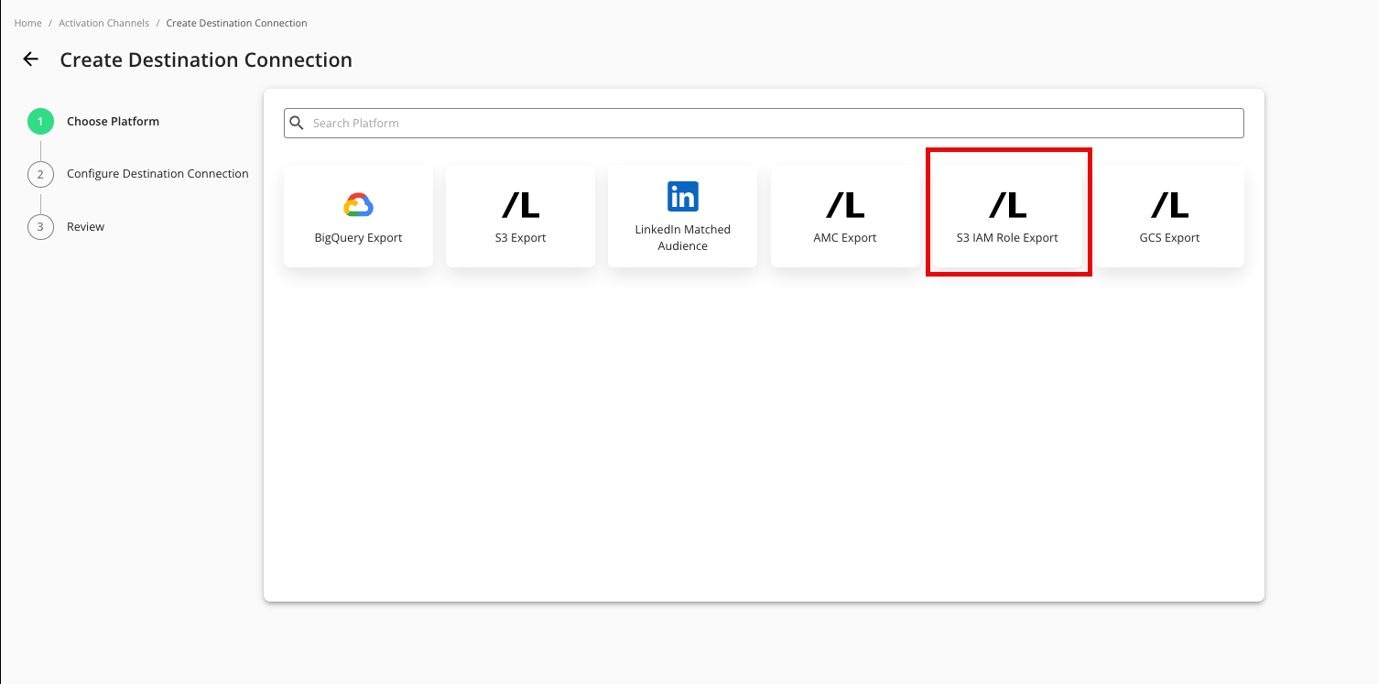
Task: Open Activation Channels breadcrumb link
Action: pyautogui.click(x=103, y=23)
